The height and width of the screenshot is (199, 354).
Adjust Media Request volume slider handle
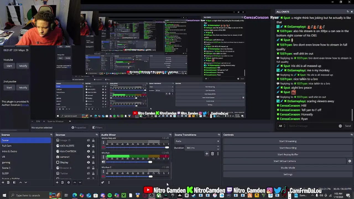point(167,147)
